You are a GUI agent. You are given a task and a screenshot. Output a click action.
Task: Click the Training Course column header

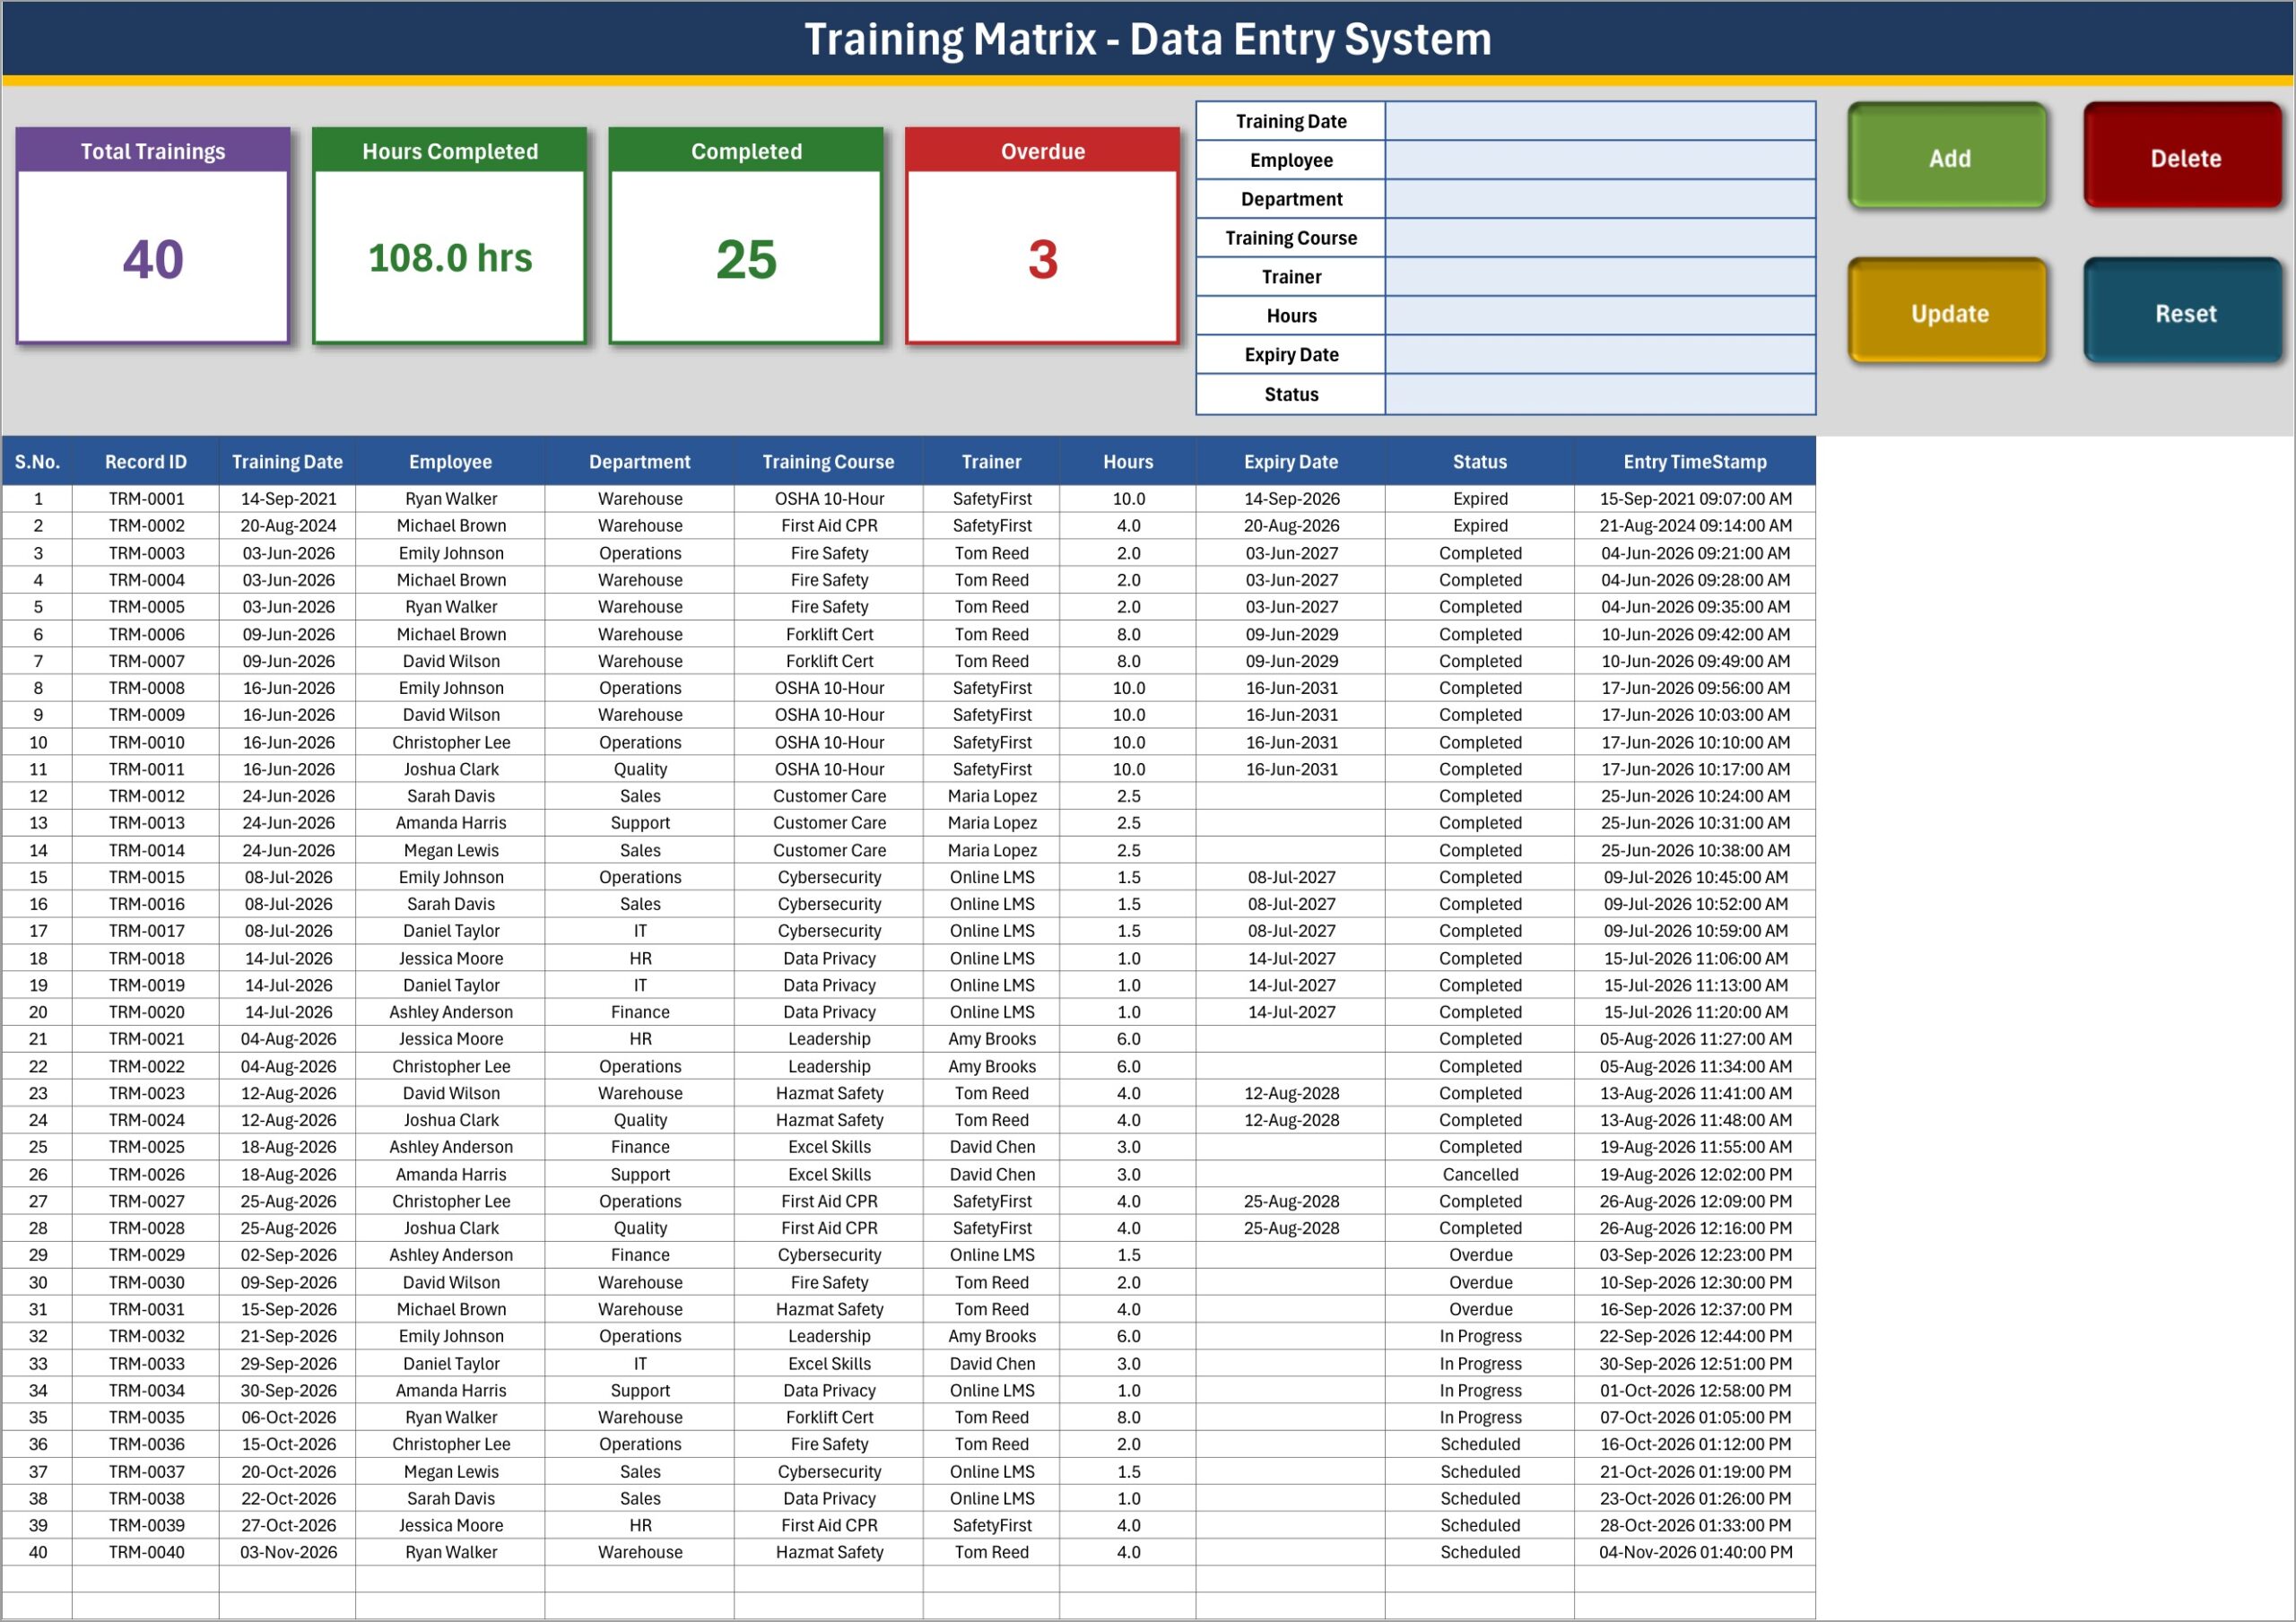pos(829,462)
